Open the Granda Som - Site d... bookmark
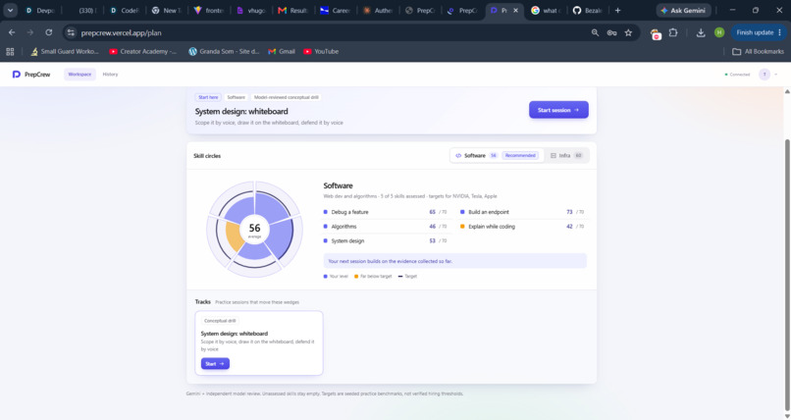 click(x=224, y=51)
